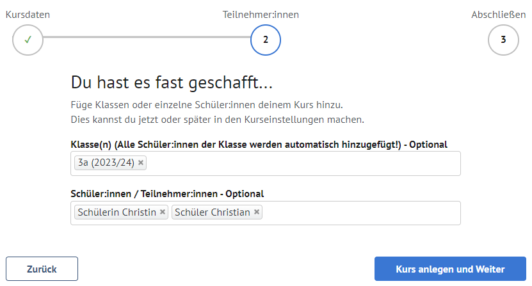Image resolution: width=532 pixels, height=286 pixels.
Task: Go to the Kursdaten step label
Action: 28,14
